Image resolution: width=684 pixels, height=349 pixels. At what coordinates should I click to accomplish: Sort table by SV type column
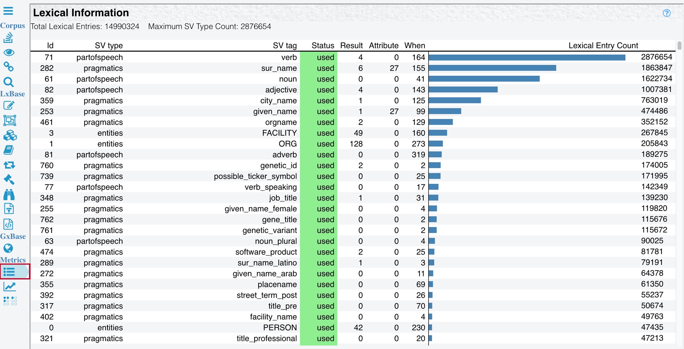point(108,46)
